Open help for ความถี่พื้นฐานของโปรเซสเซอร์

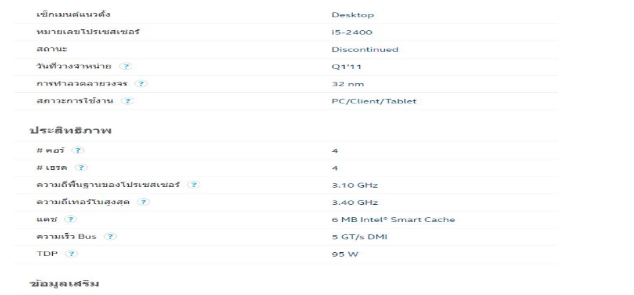[194, 185]
